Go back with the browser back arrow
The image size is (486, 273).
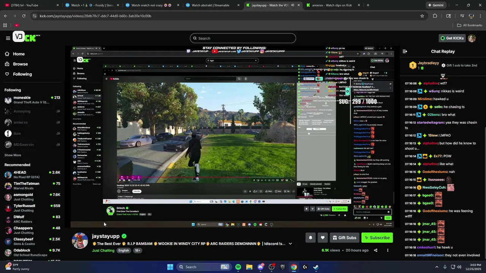tap(5, 16)
